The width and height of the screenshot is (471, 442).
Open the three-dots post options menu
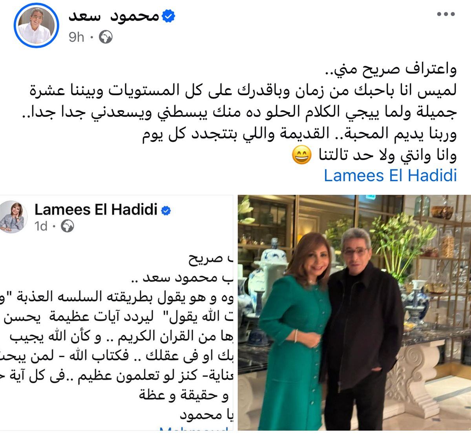coord(446,15)
